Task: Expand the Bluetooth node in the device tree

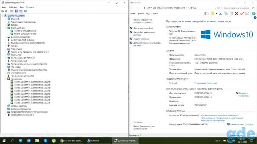Action: click(6, 19)
